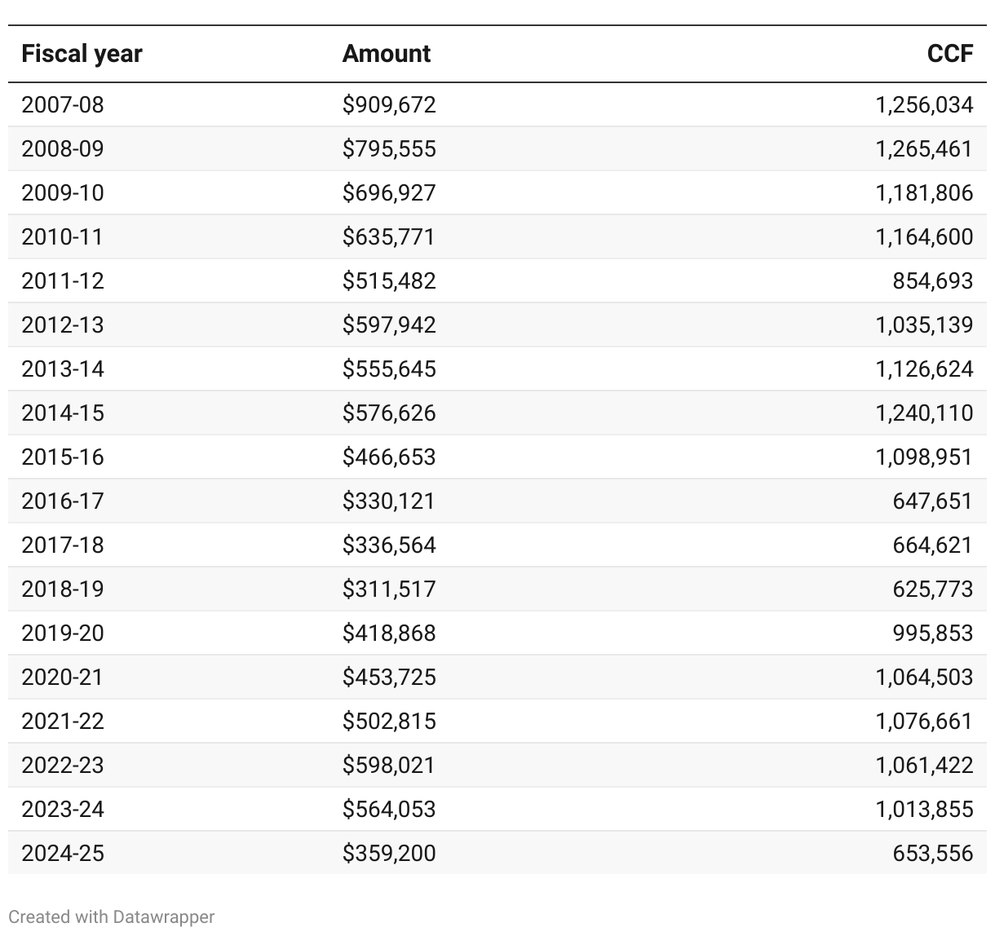Click the $576,626 amount cell
Screen dimensions: 995x936
pos(389,413)
